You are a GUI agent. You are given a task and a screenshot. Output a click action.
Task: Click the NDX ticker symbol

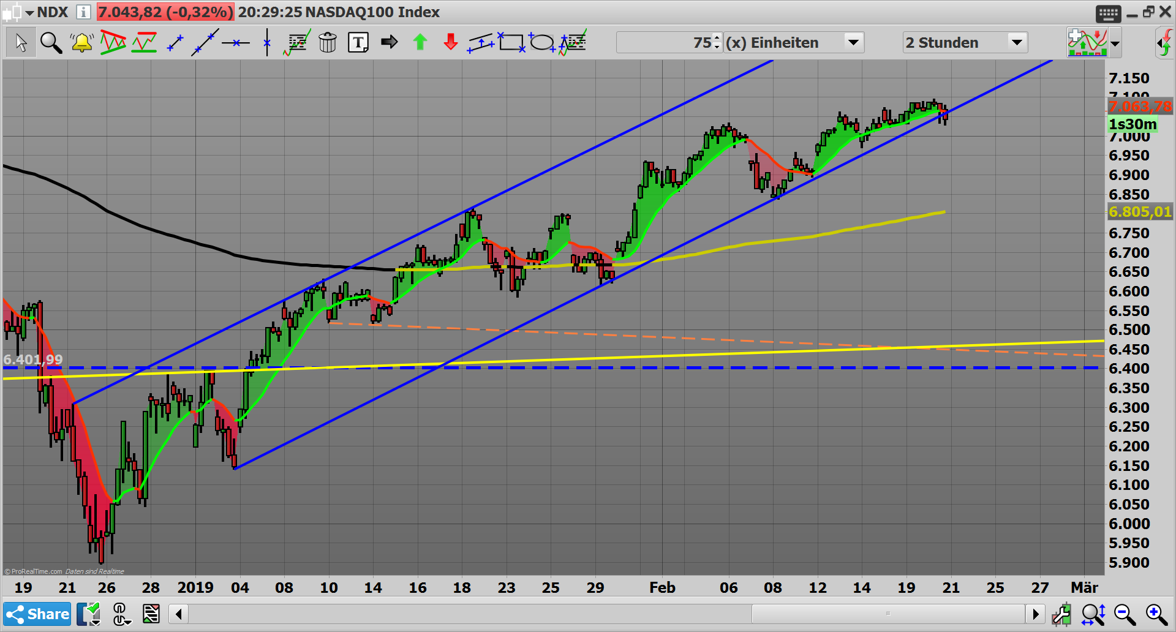click(53, 12)
